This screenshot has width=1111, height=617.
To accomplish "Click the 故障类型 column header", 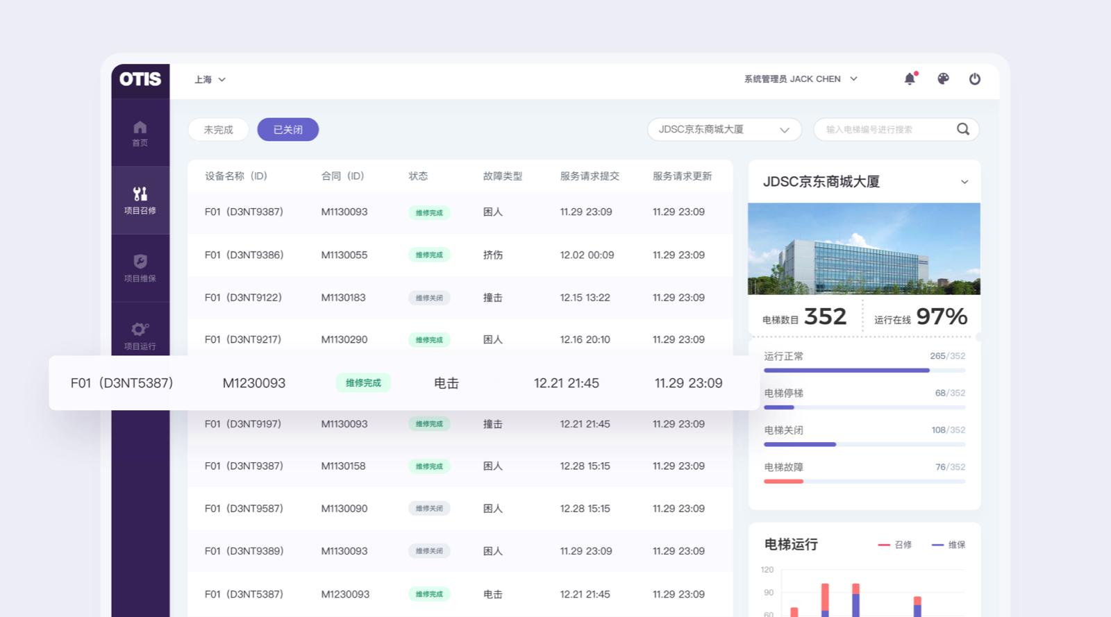I will [x=503, y=176].
